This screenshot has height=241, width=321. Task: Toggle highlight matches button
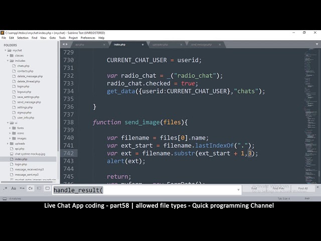pos(48,188)
